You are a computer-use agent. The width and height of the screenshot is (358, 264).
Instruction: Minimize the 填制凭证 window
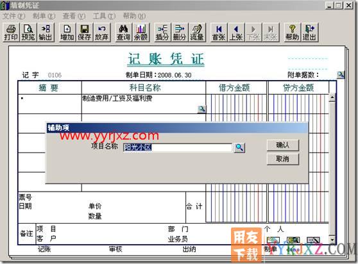coord(330,5)
